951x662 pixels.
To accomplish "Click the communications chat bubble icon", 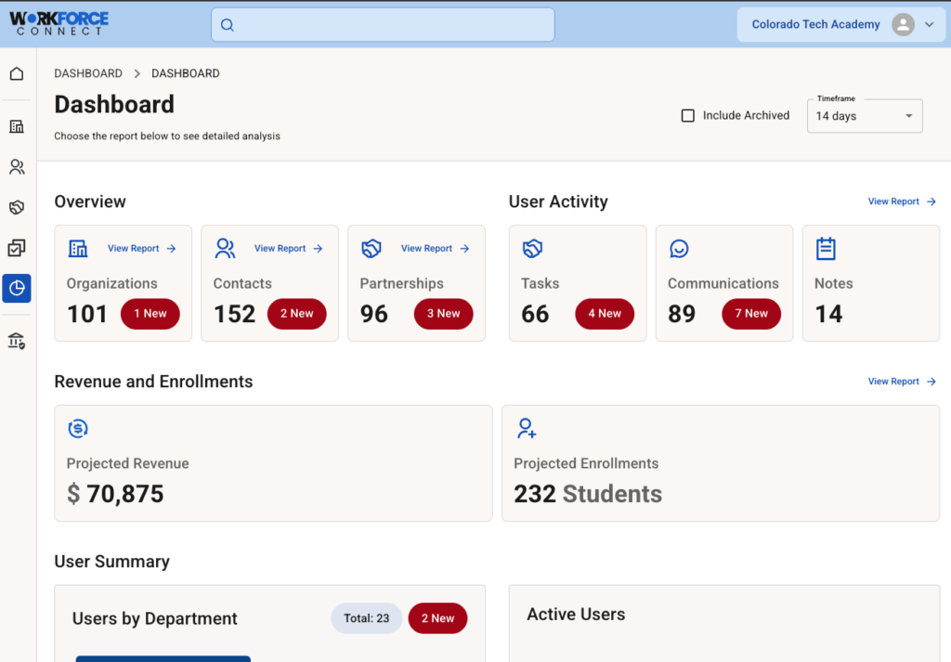I will pyautogui.click(x=679, y=249).
